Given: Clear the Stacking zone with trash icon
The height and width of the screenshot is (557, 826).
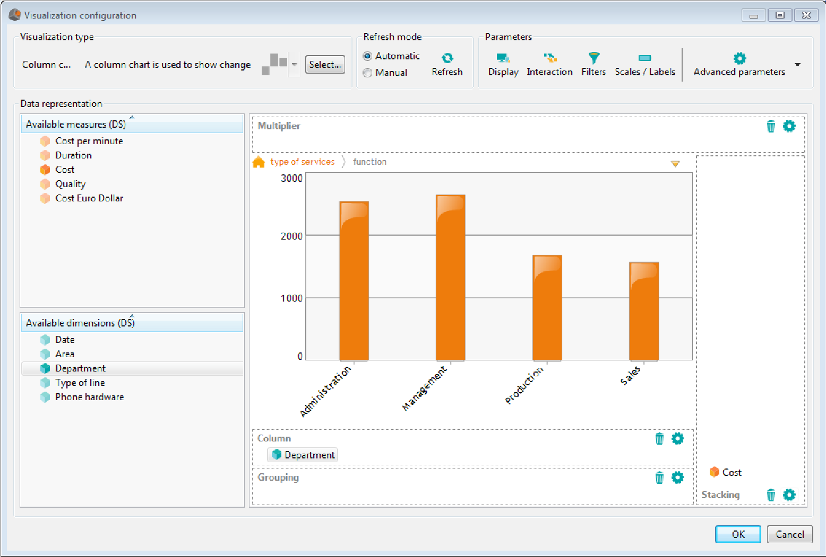Looking at the screenshot, I should click(771, 495).
